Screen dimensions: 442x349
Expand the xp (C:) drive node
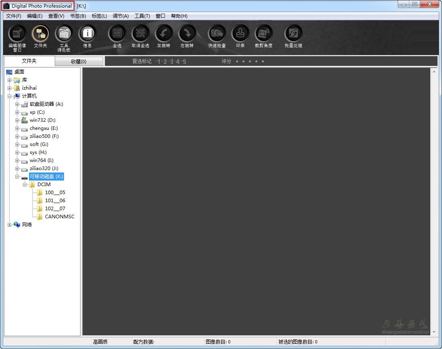pos(17,112)
